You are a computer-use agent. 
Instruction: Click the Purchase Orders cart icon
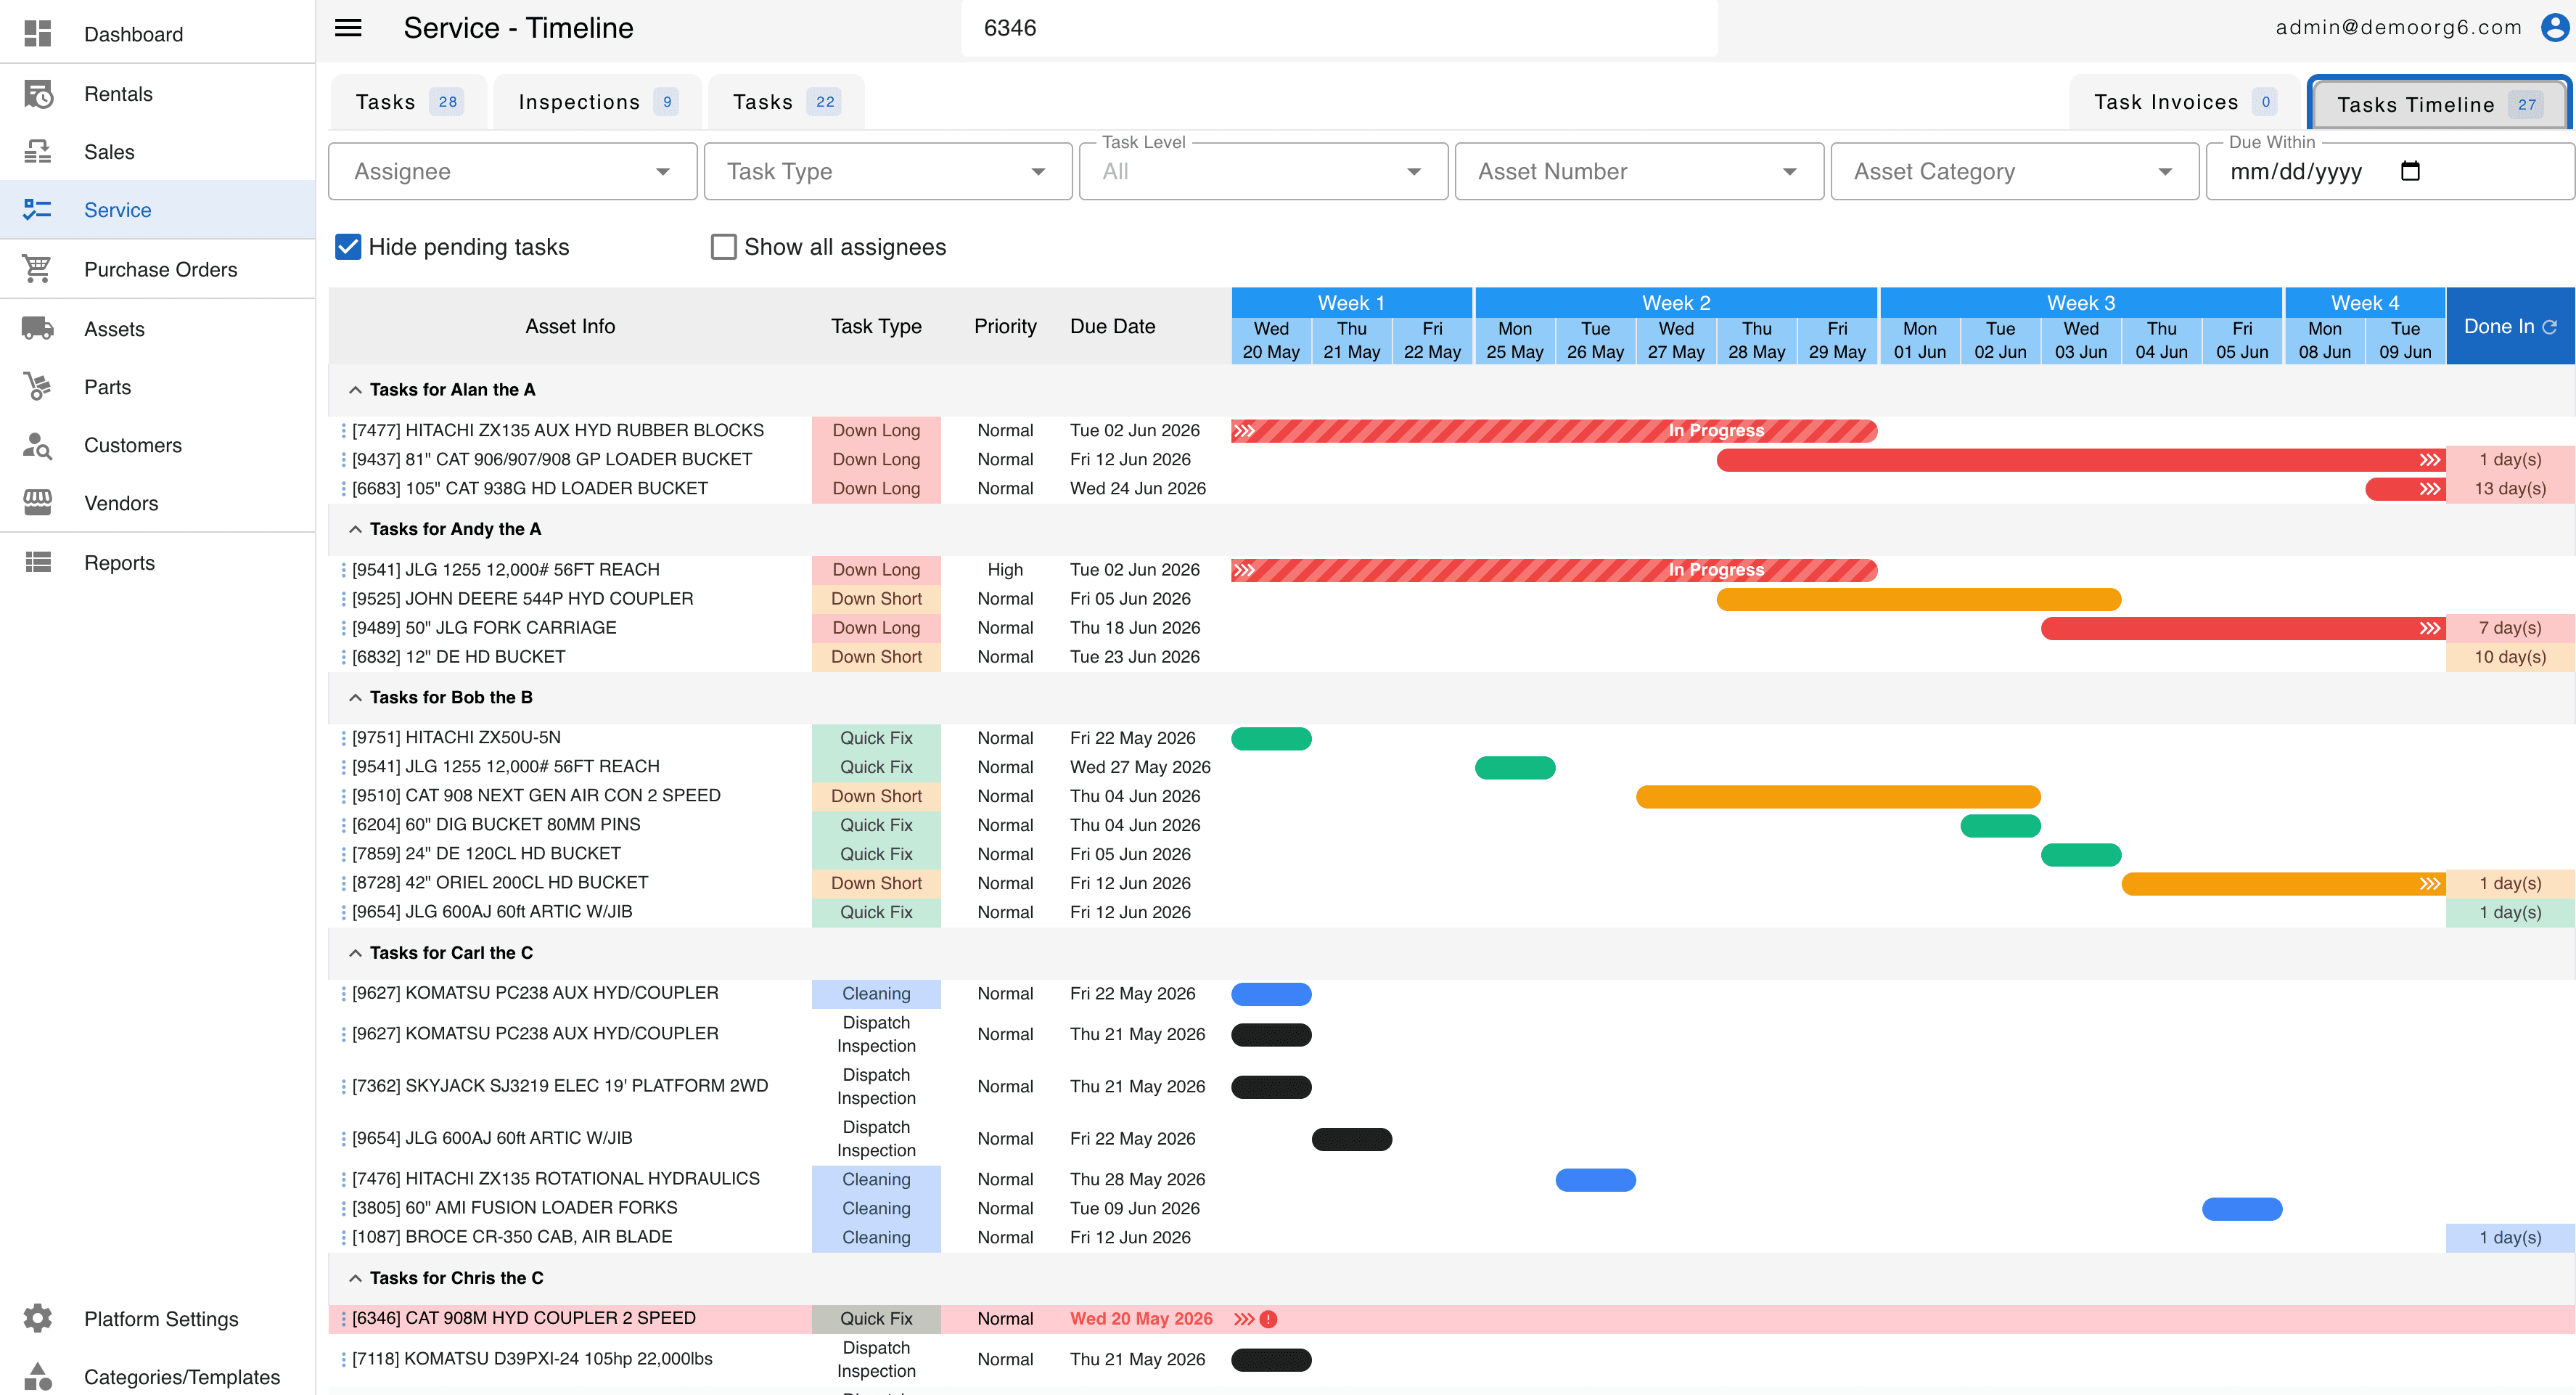[38, 269]
